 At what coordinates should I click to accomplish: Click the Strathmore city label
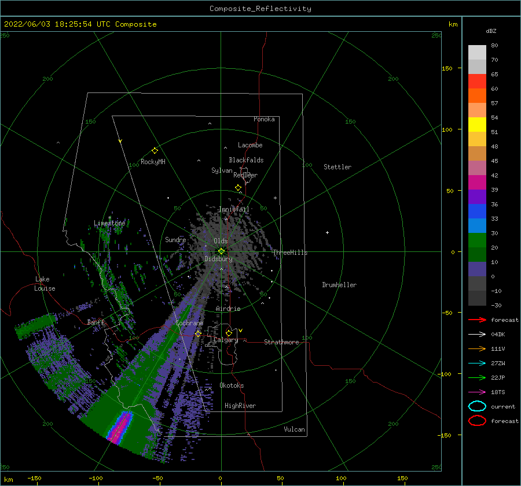(x=281, y=342)
